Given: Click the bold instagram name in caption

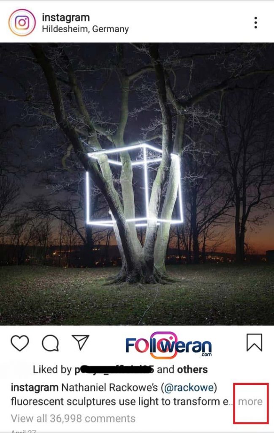Looking at the screenshot, I should 35,387.
